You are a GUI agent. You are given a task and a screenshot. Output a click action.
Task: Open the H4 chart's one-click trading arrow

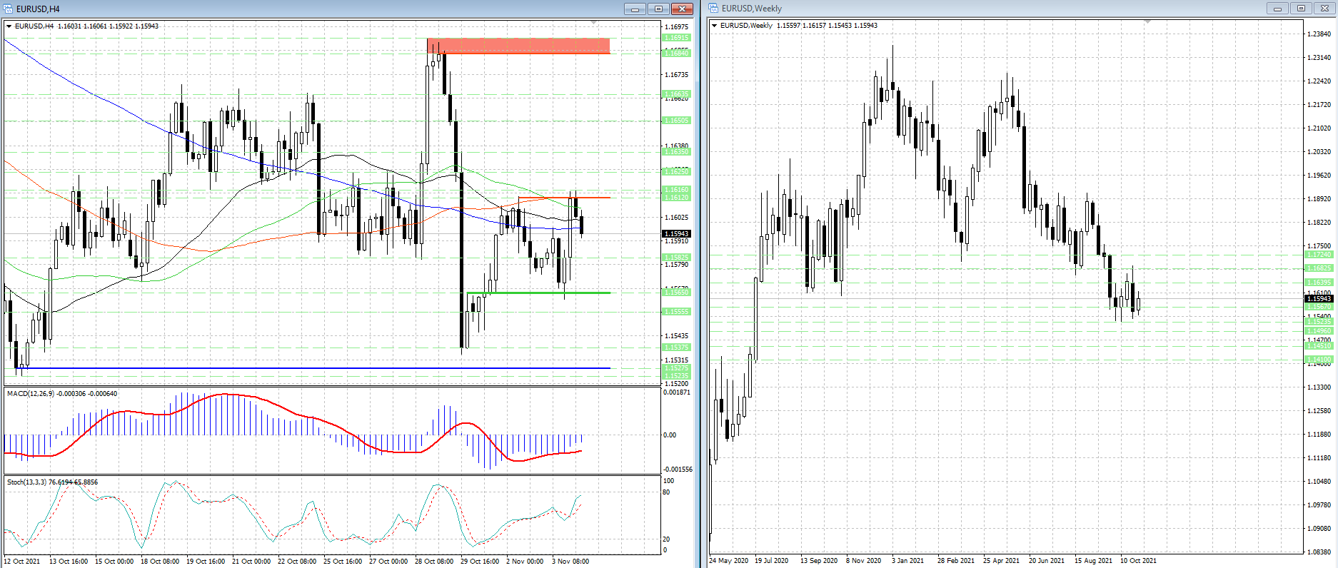click(9, 26)
